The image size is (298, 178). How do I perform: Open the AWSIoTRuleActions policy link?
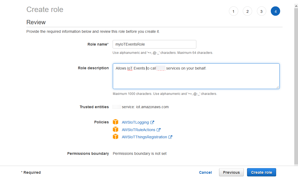tap(138, 130)
